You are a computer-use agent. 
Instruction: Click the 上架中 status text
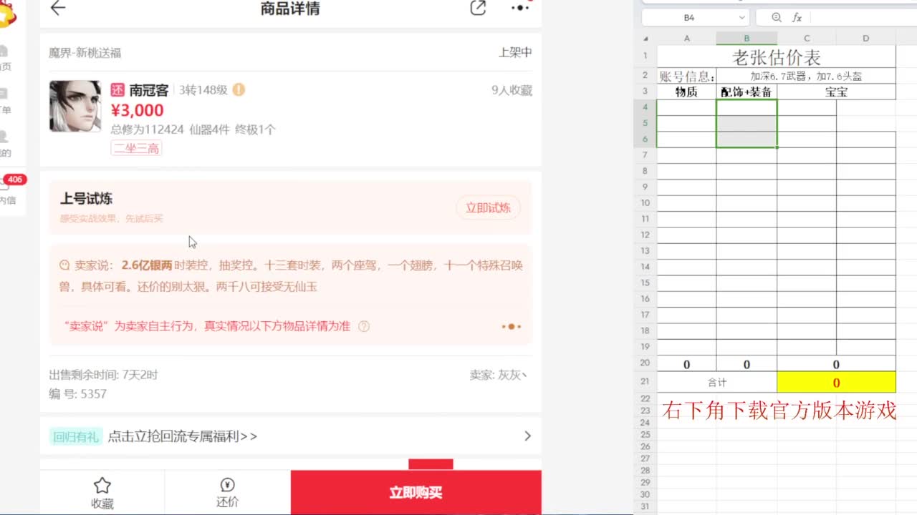click(x=515, y=52)
